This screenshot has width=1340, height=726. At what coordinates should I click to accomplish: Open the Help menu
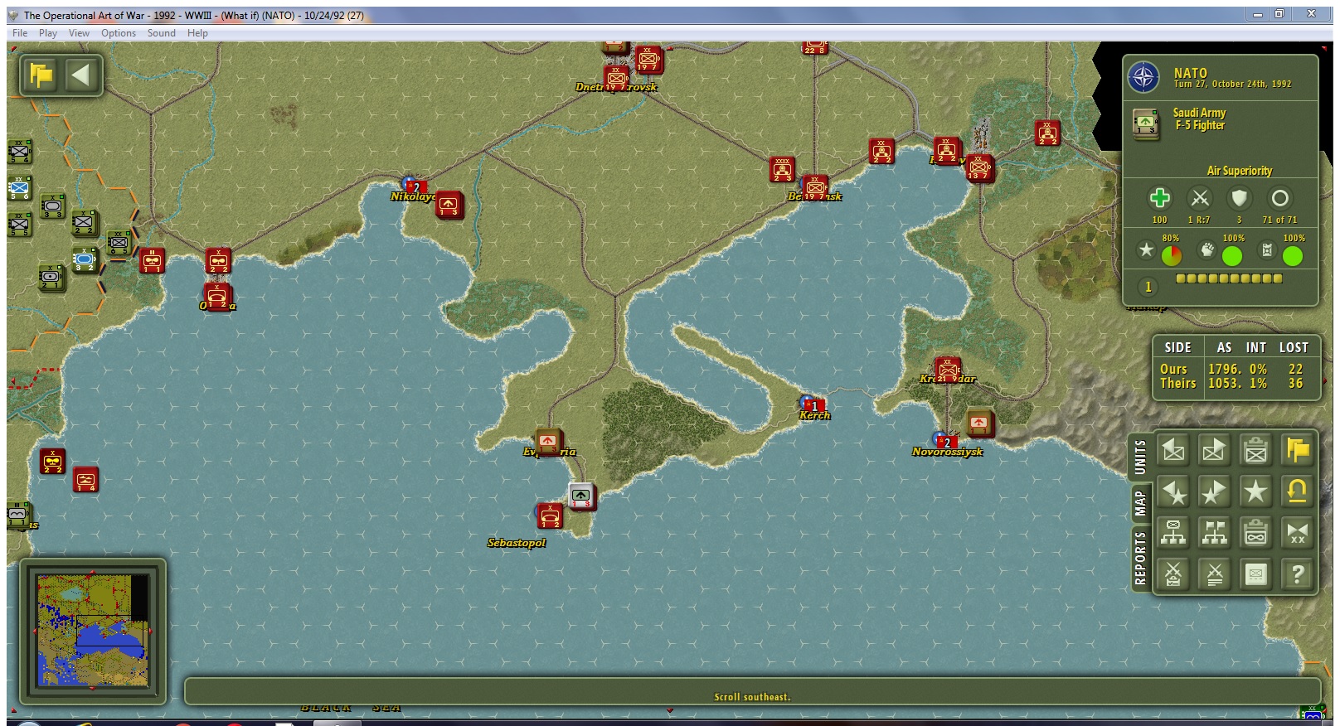tap(197, 33)
